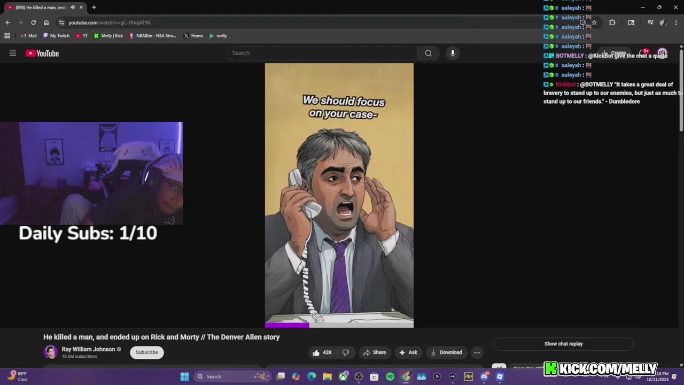
Task: Open the NBABite bookmark
Action: pos(153,36)
